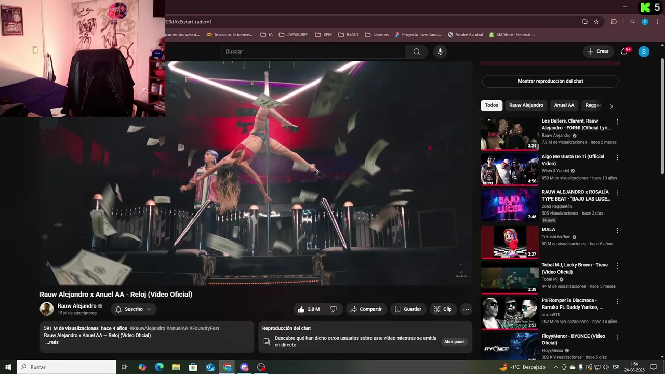
Task: Open Task View in the taskbar
Action: [x=125, y=367]
